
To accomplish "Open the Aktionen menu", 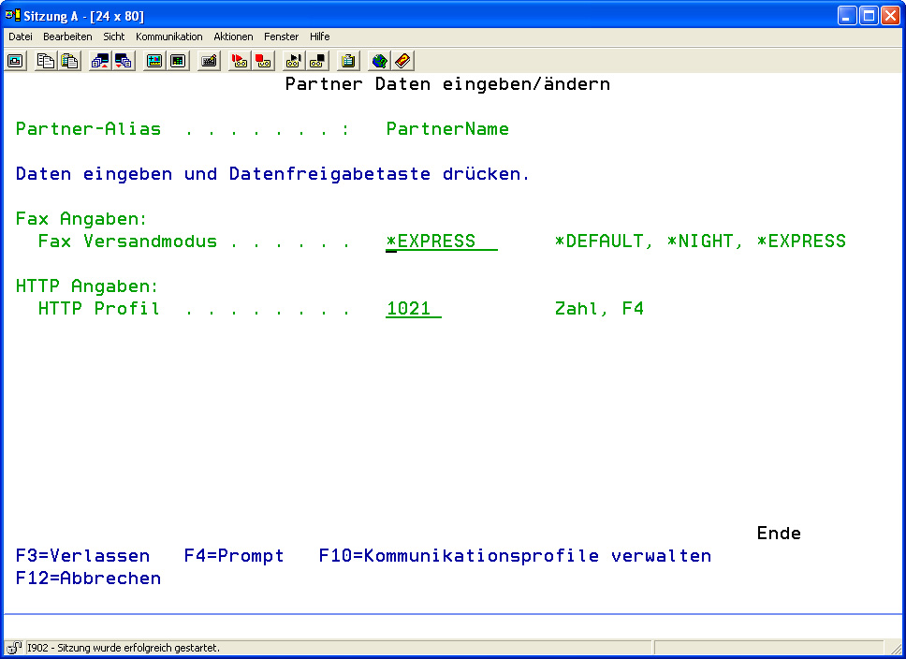I will [x=233, y=37].
